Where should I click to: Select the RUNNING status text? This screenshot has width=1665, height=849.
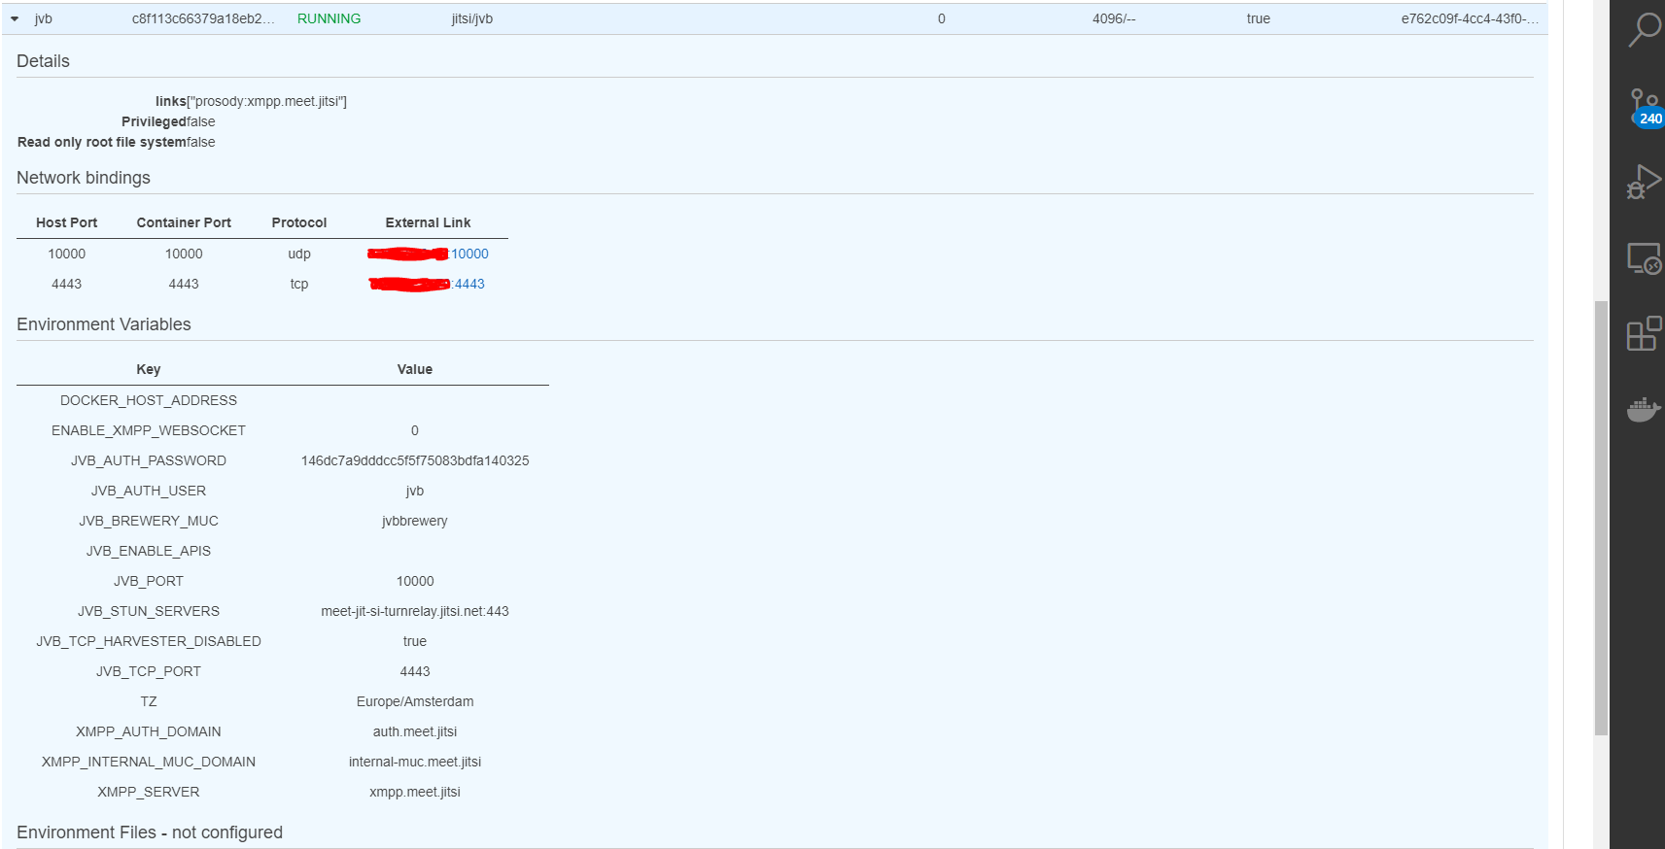pos(329,19)
